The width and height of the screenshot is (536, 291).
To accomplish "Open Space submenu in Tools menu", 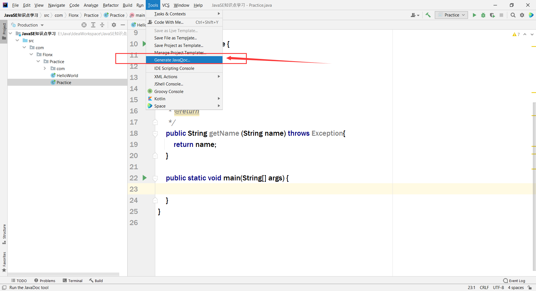I will (184, 106).
